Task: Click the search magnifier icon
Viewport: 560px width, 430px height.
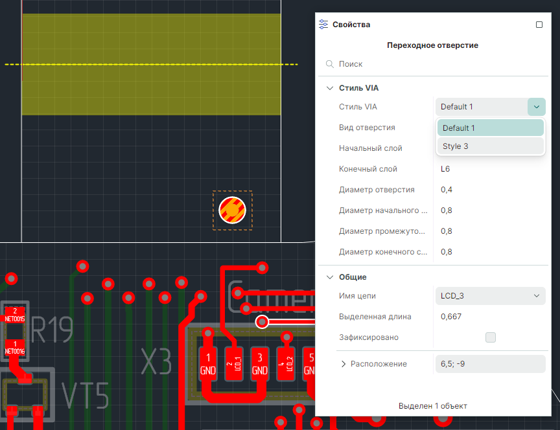Action: tap(330, 64)
